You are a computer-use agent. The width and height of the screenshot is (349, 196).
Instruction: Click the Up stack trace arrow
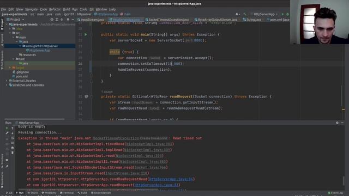(12, 128)
